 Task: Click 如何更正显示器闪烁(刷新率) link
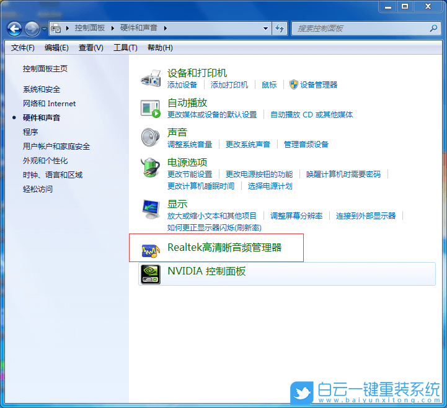click(214, 228)
